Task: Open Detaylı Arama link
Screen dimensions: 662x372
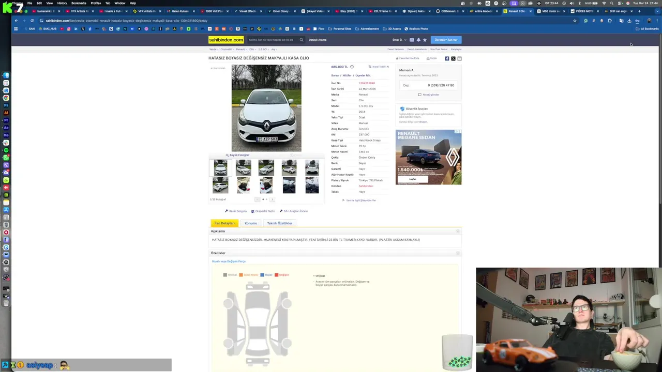Action: [318, 40]
